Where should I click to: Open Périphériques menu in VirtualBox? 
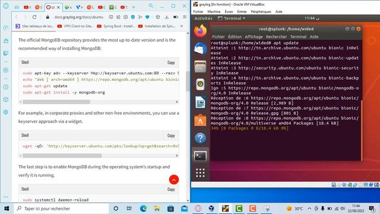(261, 11)
